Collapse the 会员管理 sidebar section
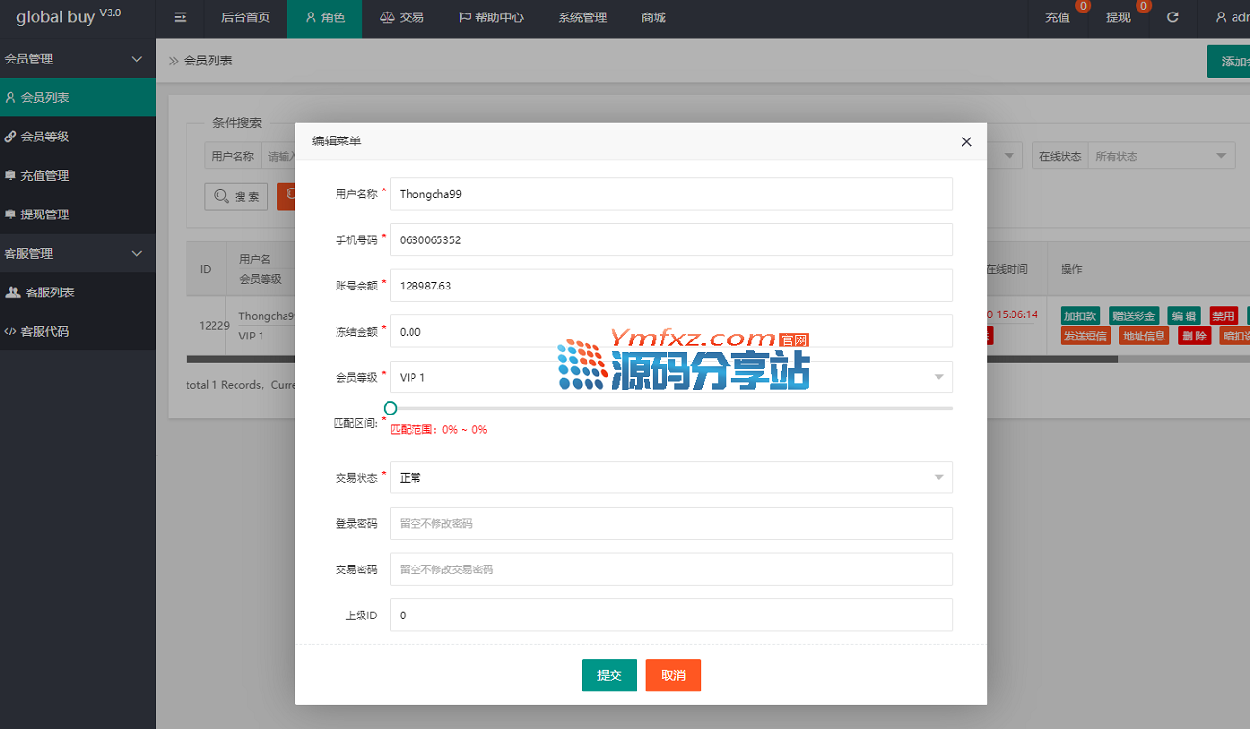 tap(136, 59)
